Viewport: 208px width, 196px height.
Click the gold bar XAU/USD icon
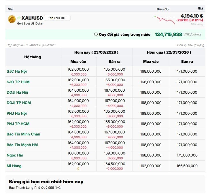click(x=12, y=19)
